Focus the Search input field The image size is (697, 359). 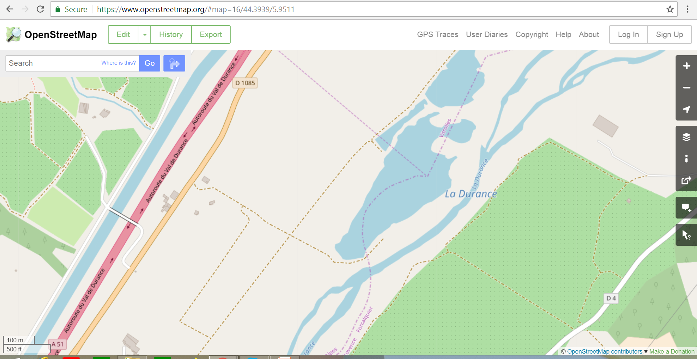click(53, 64)
